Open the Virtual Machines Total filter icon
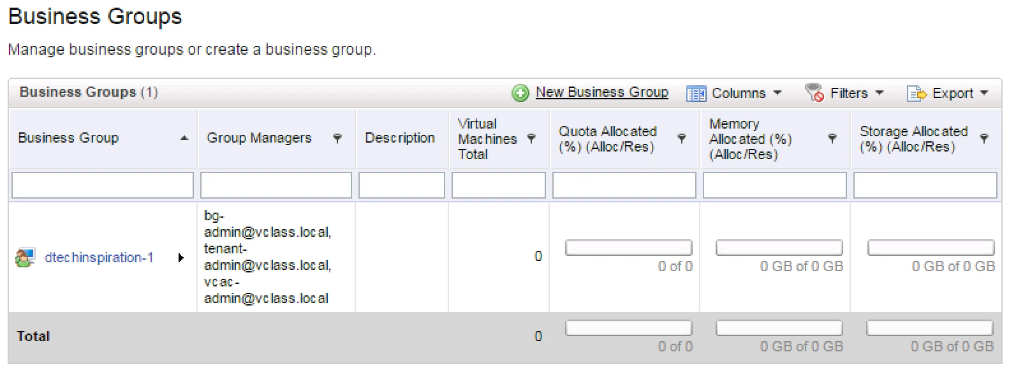This screenshot has height=373, width=1009. [x=531, y=138]
